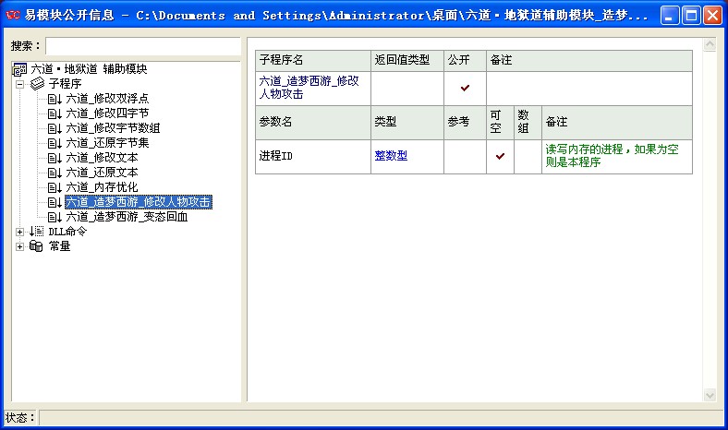The width and height of the screenshot is (728, 430).
Task: Click the subroutine icon beside 六道_修改双浮点
Action: pyautogui.click(x=55, y=99)
